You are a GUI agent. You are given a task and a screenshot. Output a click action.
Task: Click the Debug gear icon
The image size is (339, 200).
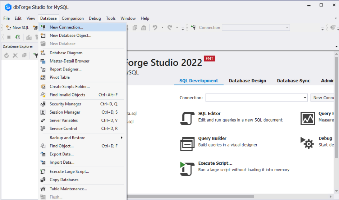(x=307, y=143)
